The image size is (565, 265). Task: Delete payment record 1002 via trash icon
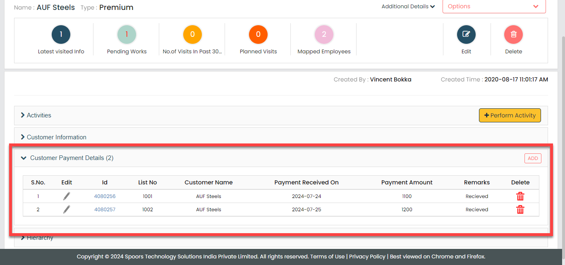point(520,210)
